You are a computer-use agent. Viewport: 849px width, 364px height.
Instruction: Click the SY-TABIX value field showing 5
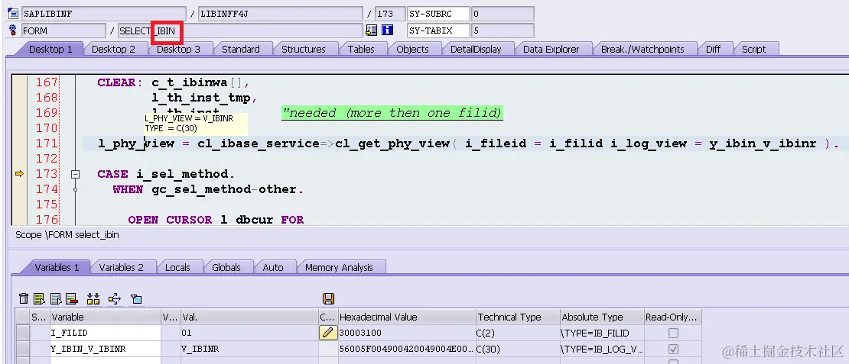(x=503, y=31)
